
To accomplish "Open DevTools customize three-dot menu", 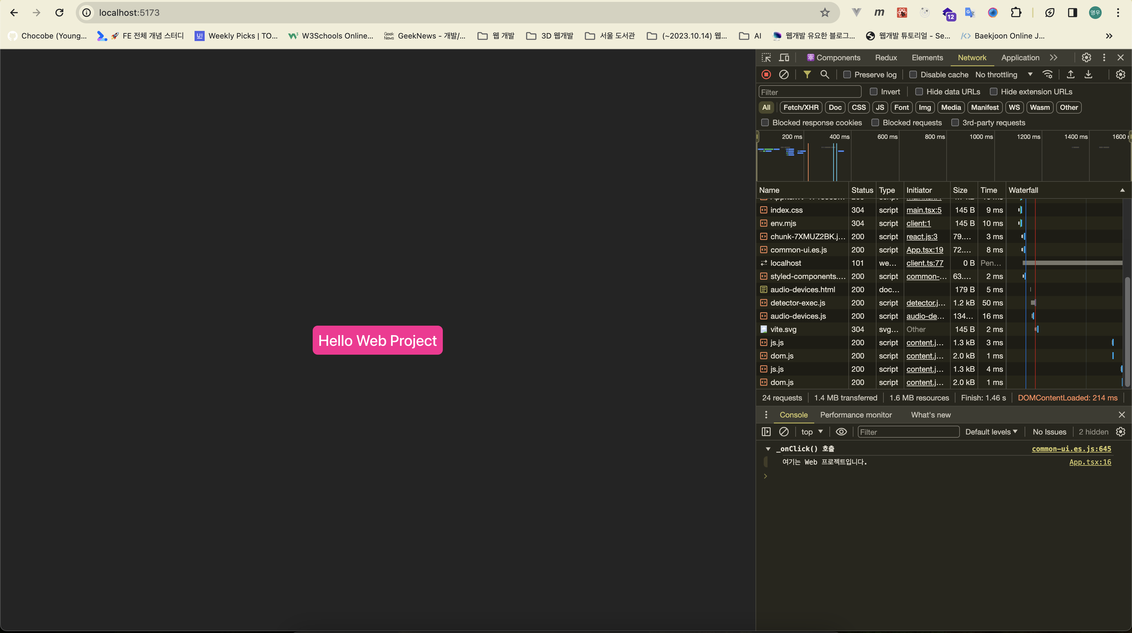I will [1104, 57].
